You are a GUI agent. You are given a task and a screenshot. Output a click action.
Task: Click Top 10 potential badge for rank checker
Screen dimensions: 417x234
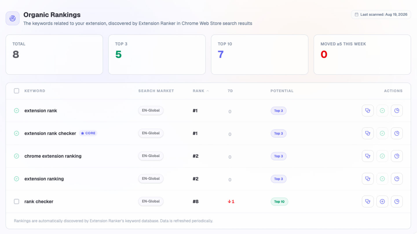pos(279,202)
